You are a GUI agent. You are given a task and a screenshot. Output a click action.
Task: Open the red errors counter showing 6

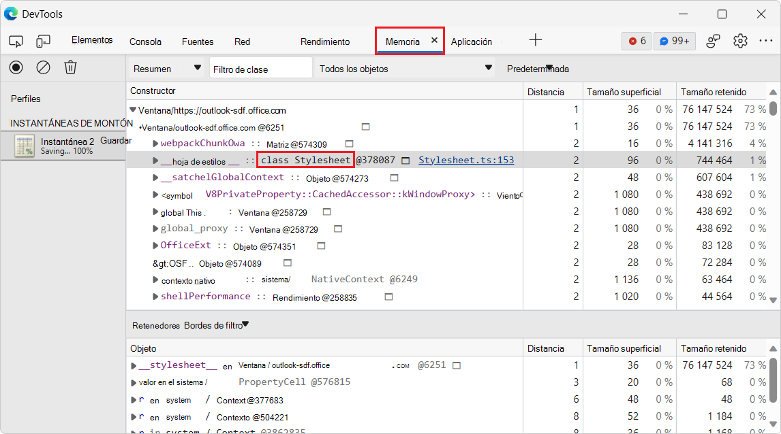coord(637,41)
